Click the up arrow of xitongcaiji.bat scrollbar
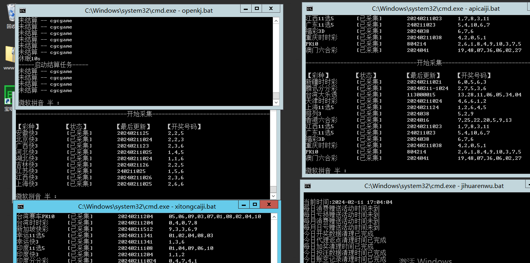Viewport: 530px width, 263px height. (274, 216)
